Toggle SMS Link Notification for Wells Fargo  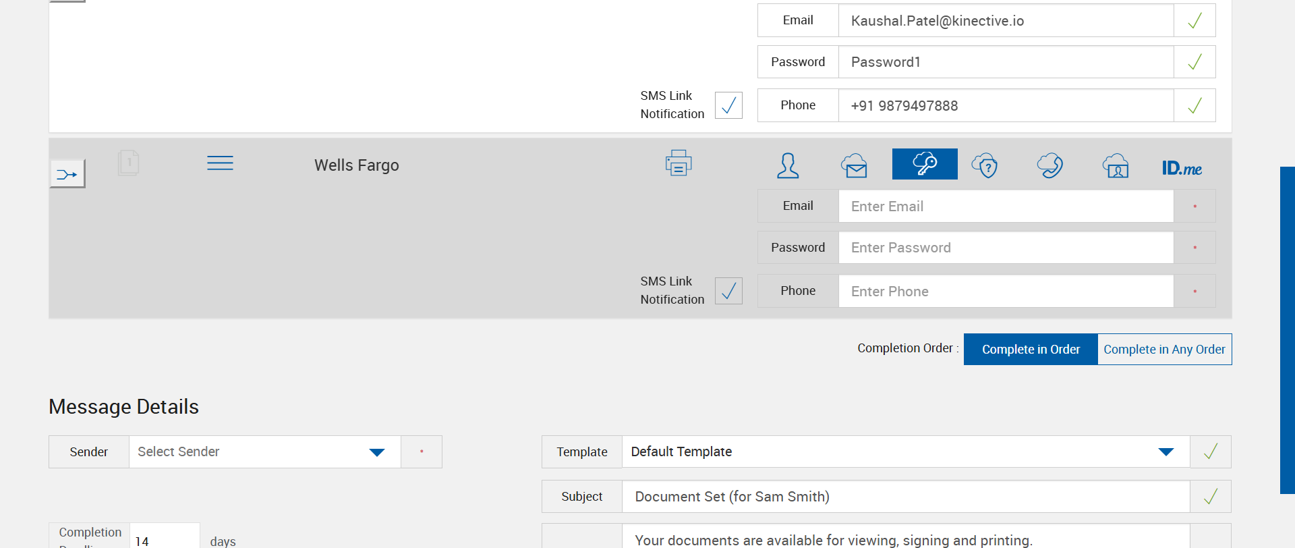pos(728,291)
